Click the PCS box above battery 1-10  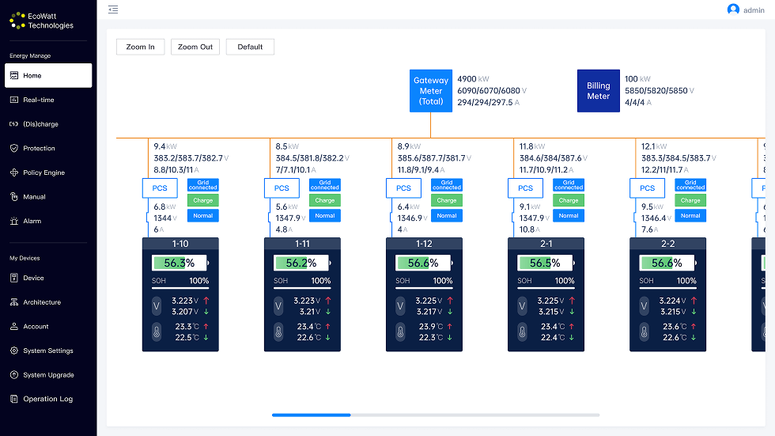[160, 188]
